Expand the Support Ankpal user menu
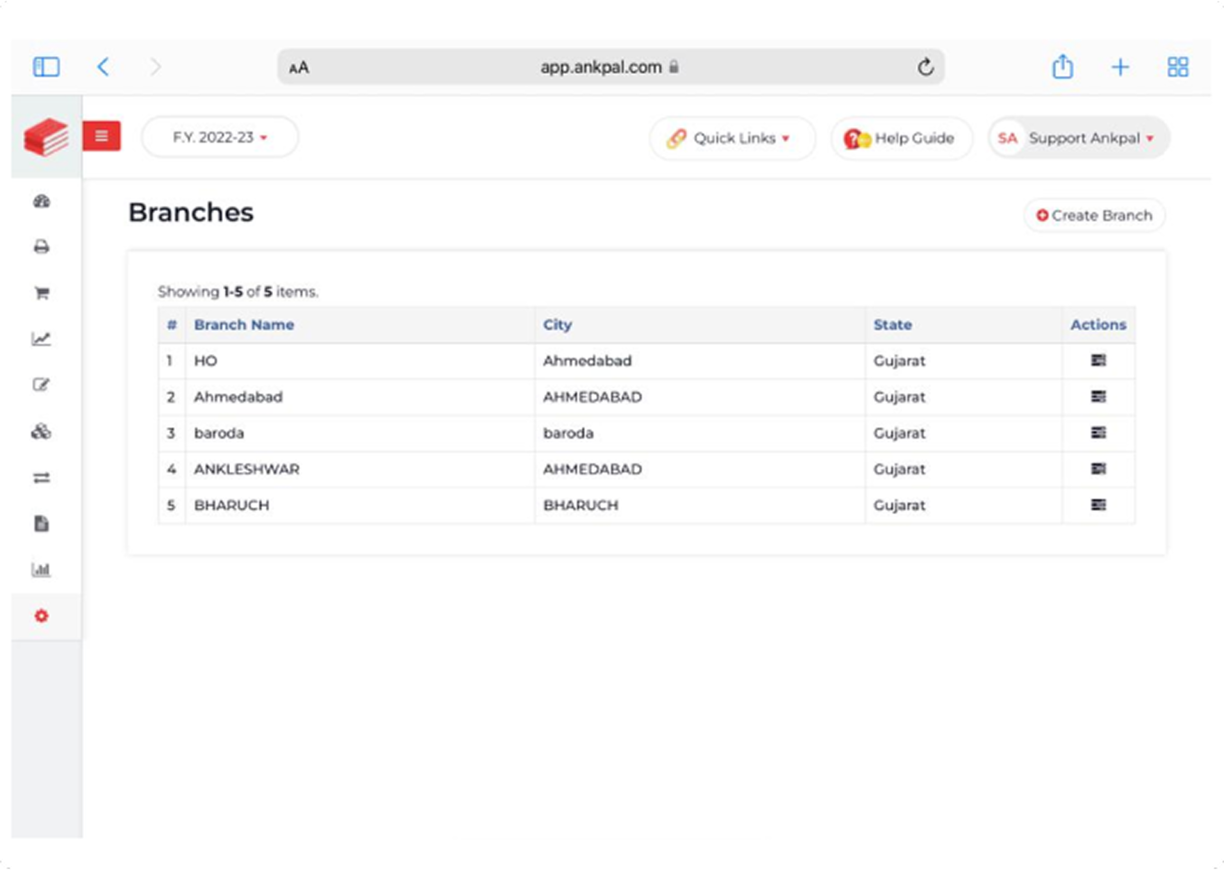Image resolution: width=1224 pixels, height=870 pixels. click(x=1079, y=138)
